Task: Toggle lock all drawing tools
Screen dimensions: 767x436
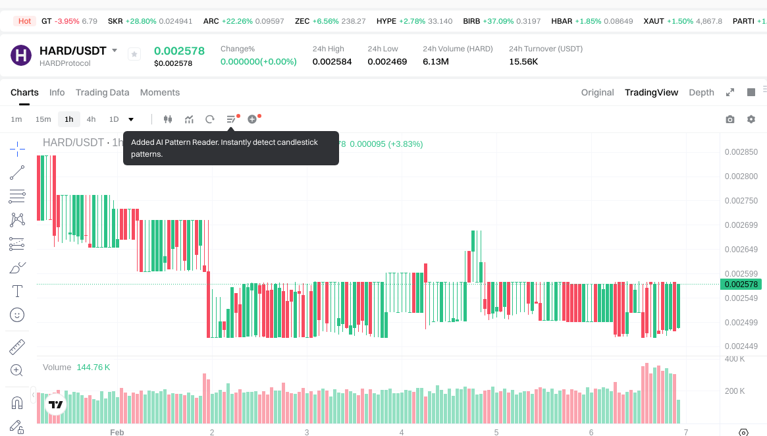Action: (17, 427)
